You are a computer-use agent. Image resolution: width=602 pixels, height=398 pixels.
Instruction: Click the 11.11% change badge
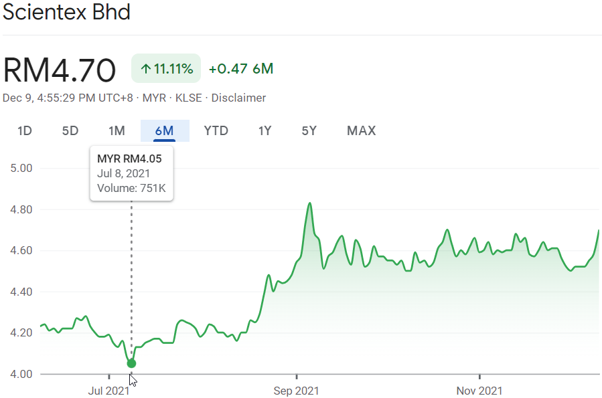166,69
